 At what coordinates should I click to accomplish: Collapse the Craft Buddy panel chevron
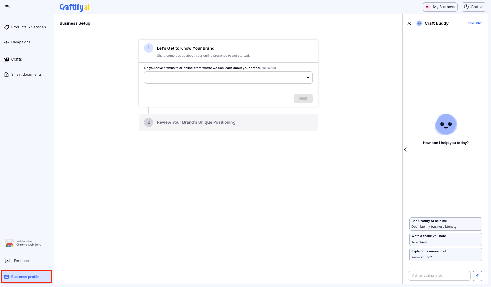pos(405,149)
